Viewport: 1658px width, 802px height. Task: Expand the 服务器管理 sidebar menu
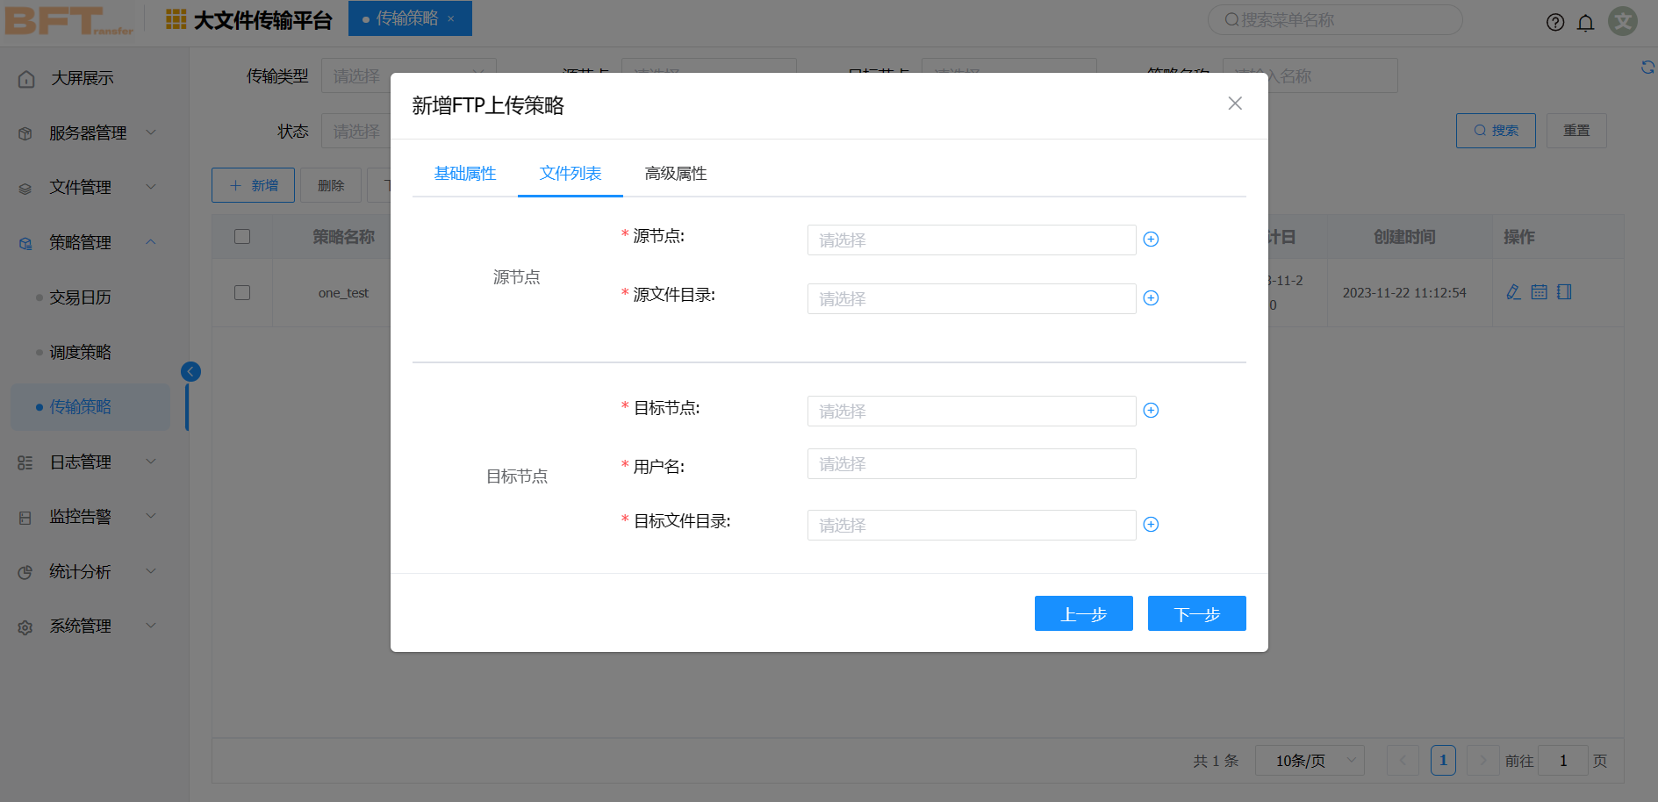click(x=88, y=133)
